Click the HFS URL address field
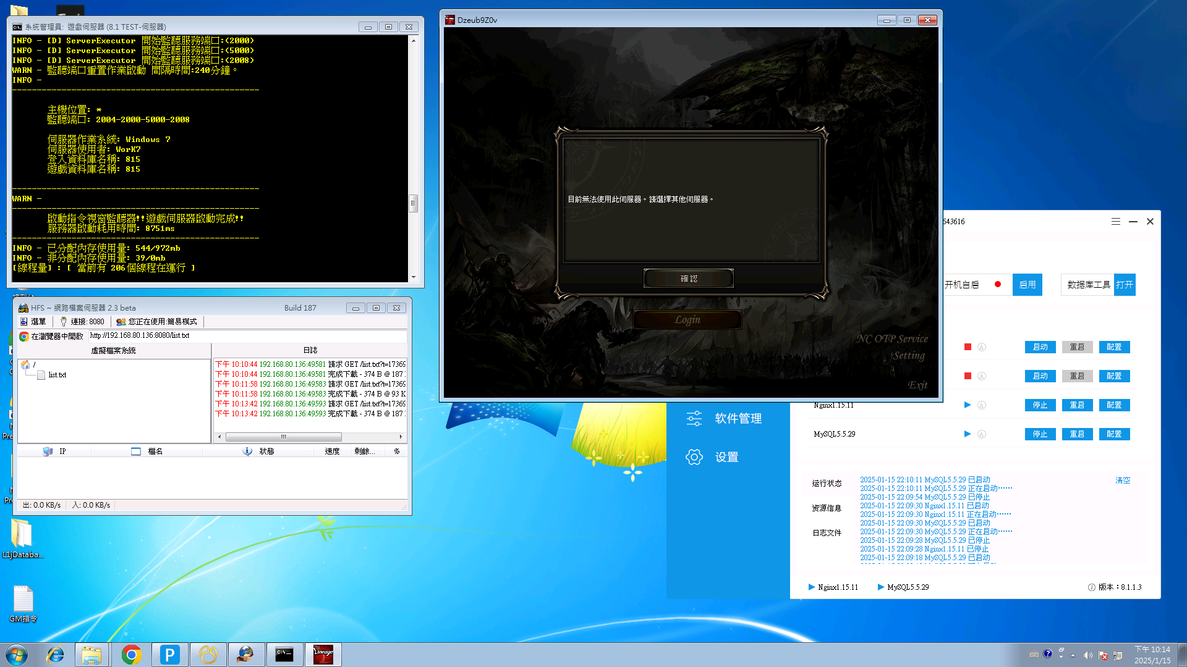This screenshot has width=1187, height=667. coord(247,336)
